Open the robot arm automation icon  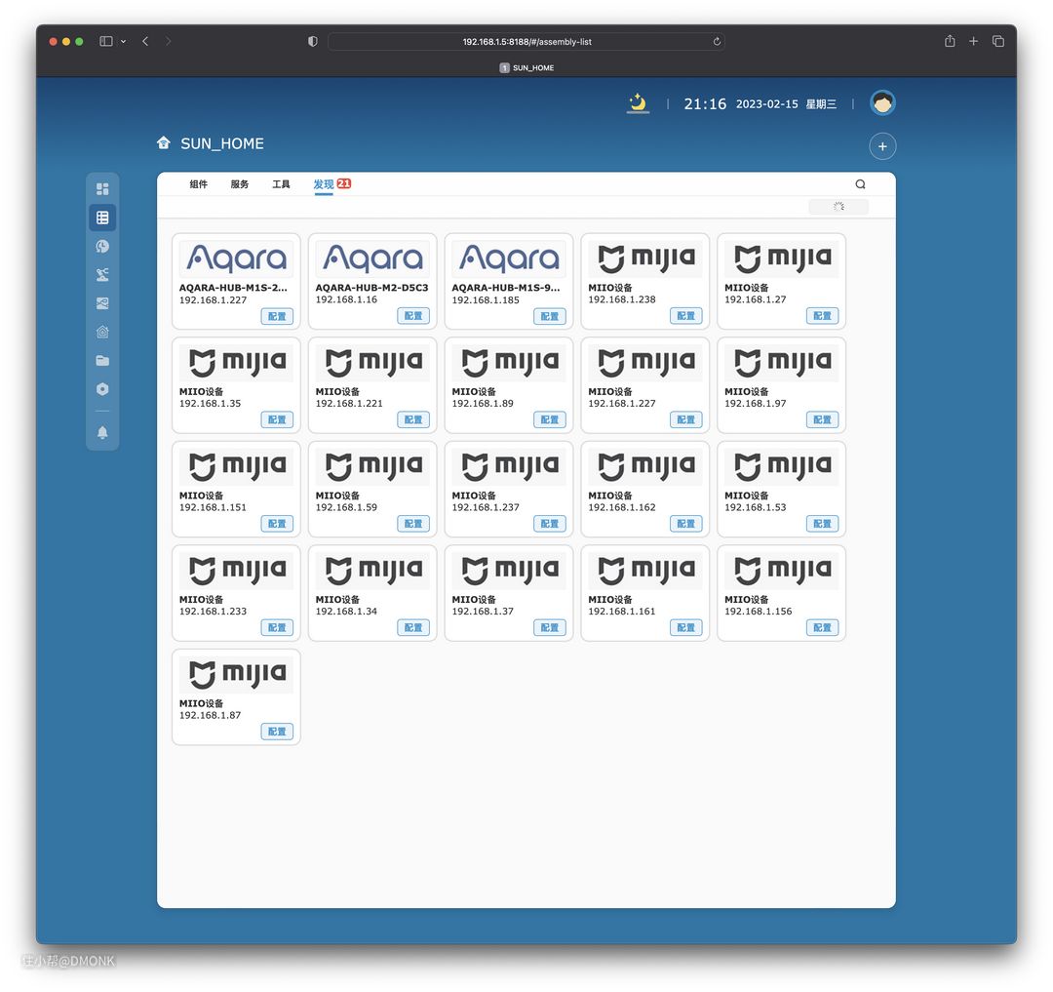(x=102, y=275)
